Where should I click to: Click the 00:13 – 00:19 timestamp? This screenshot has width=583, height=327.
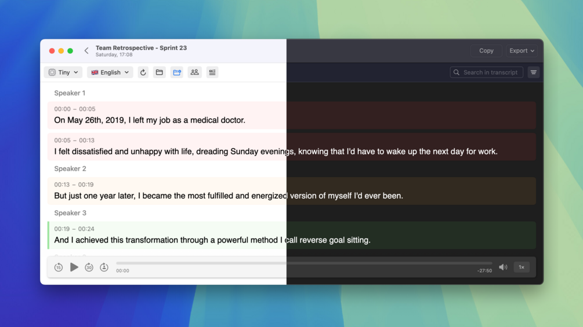tap(74, 185)
